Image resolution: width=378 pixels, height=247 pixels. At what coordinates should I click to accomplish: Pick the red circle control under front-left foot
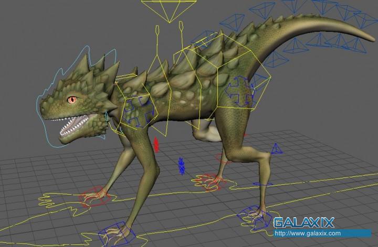click(94, 197)
